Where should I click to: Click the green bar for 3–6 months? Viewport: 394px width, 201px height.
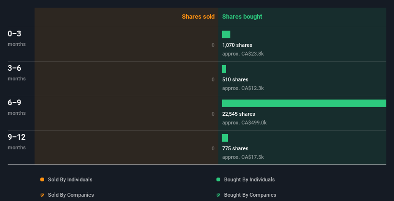click(224, 69)
